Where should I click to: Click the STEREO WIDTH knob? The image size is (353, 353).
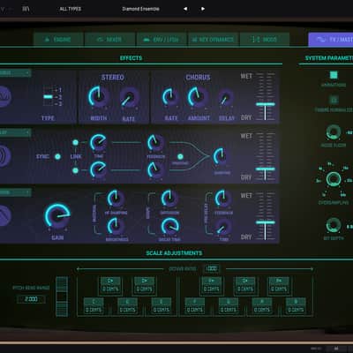point(98,96)
